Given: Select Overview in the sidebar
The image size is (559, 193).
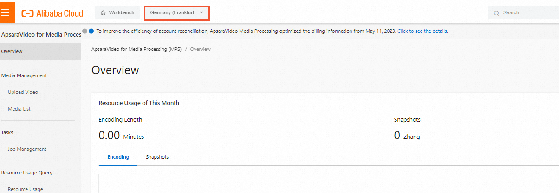Looking at the screenshot, I should 12,51.
